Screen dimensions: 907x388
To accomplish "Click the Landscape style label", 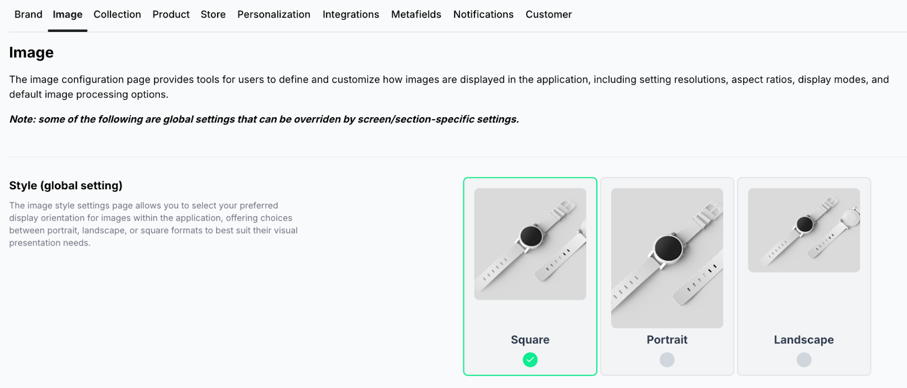I will [x=804, y=340].
